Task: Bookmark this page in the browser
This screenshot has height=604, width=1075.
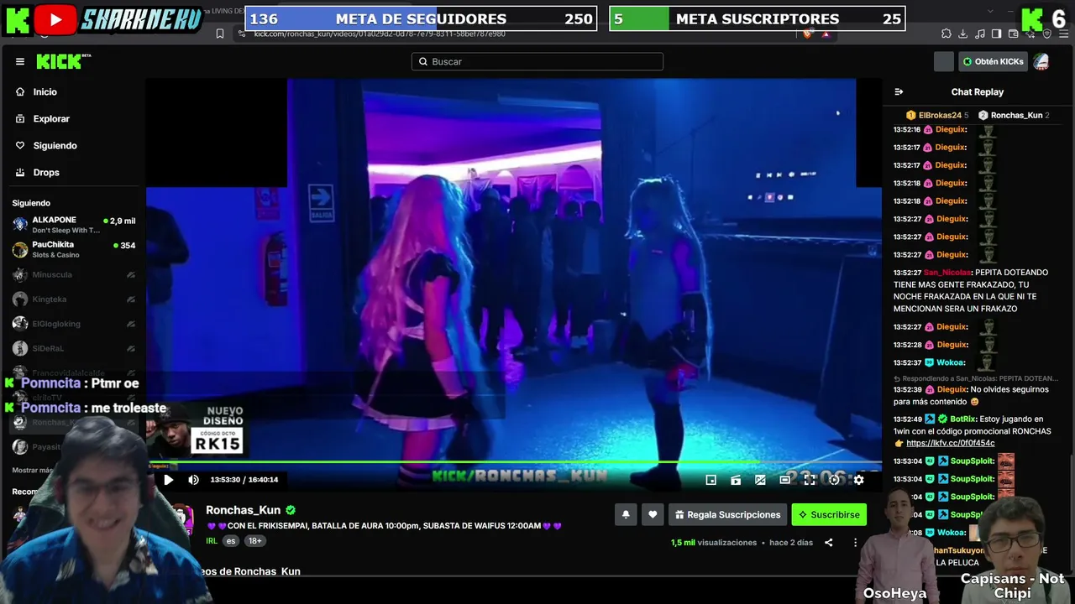Action: tap(220, 34)
